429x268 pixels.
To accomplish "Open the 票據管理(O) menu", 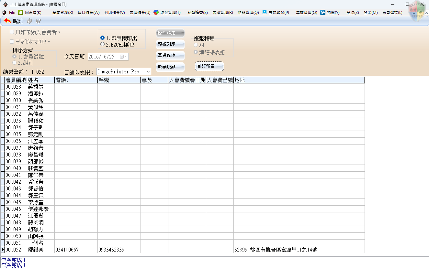I will point(306,13).
